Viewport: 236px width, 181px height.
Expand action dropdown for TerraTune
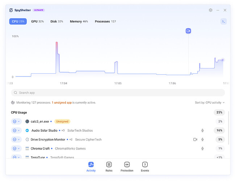(x=16, y=157)
